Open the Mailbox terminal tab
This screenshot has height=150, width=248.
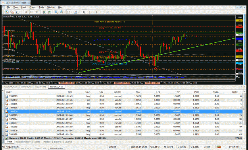pyautogui.click(x=47, y=142)
